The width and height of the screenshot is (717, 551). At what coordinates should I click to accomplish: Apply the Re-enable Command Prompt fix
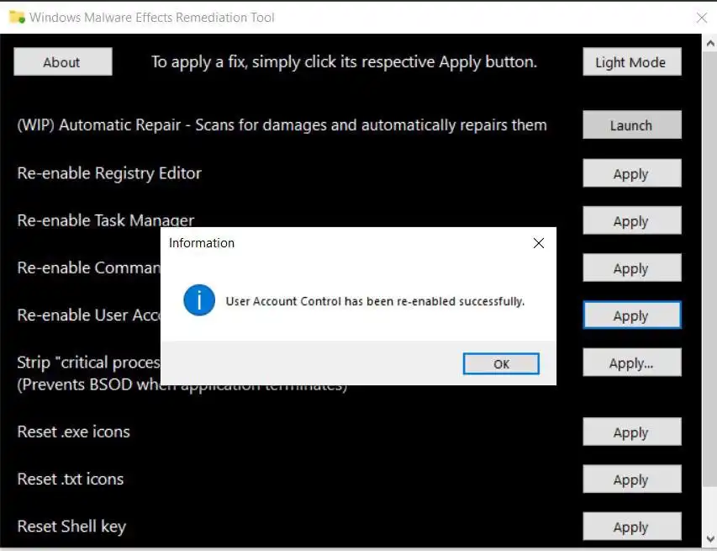point(632,268)
